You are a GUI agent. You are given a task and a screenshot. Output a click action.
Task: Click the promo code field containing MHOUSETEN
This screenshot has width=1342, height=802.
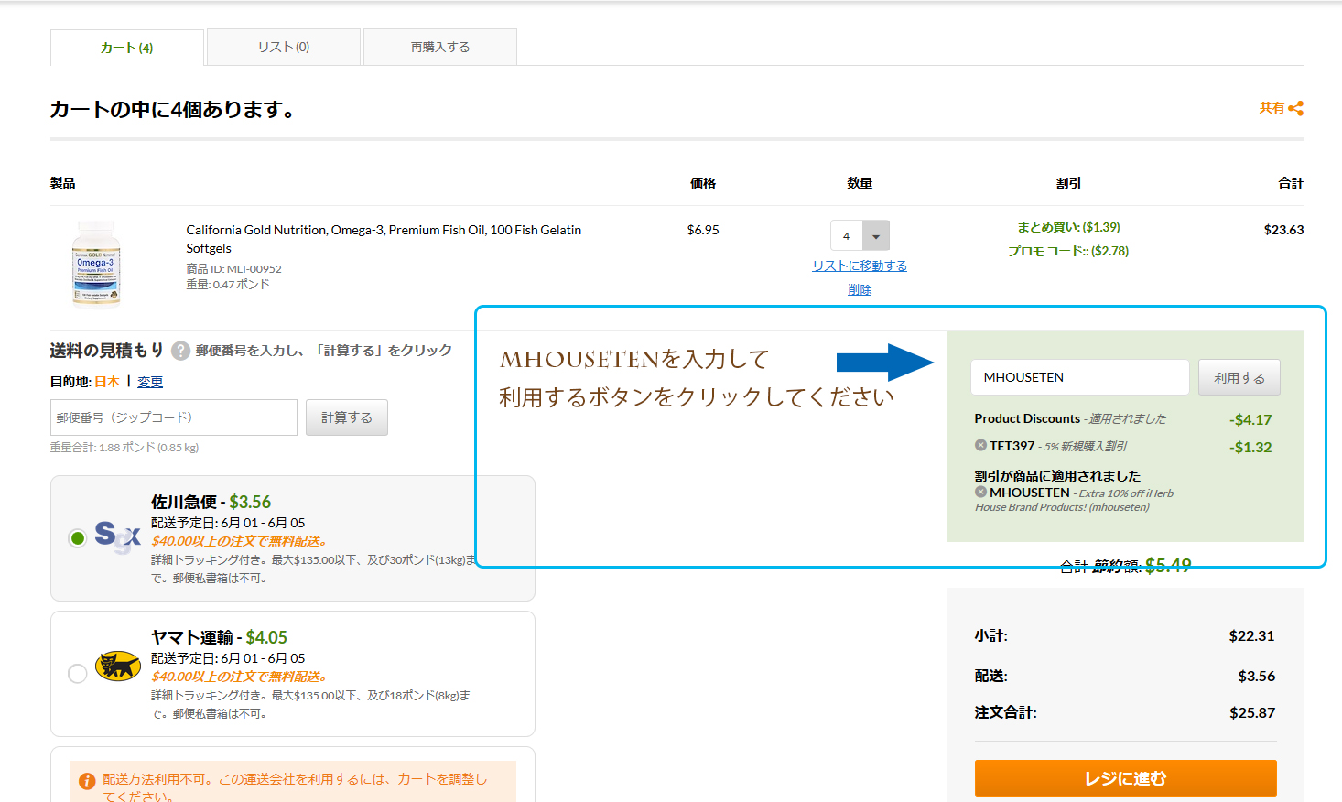click(x=1080, y=377)
